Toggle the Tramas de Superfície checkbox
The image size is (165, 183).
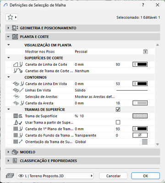[x=118, y=109]
